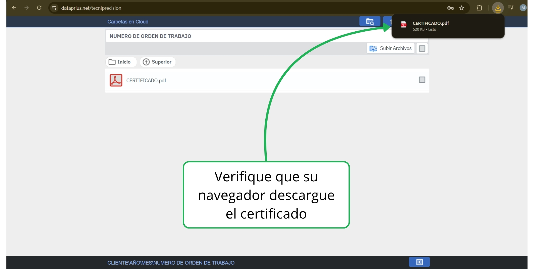The image size is (534, 269).
Task: Open the site information icon in address bar
Action: (54, 8)
